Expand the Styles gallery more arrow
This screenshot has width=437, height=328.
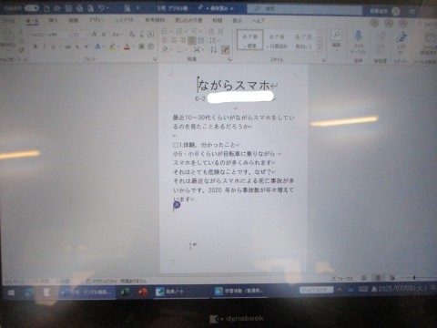click(x=320, y=47)
